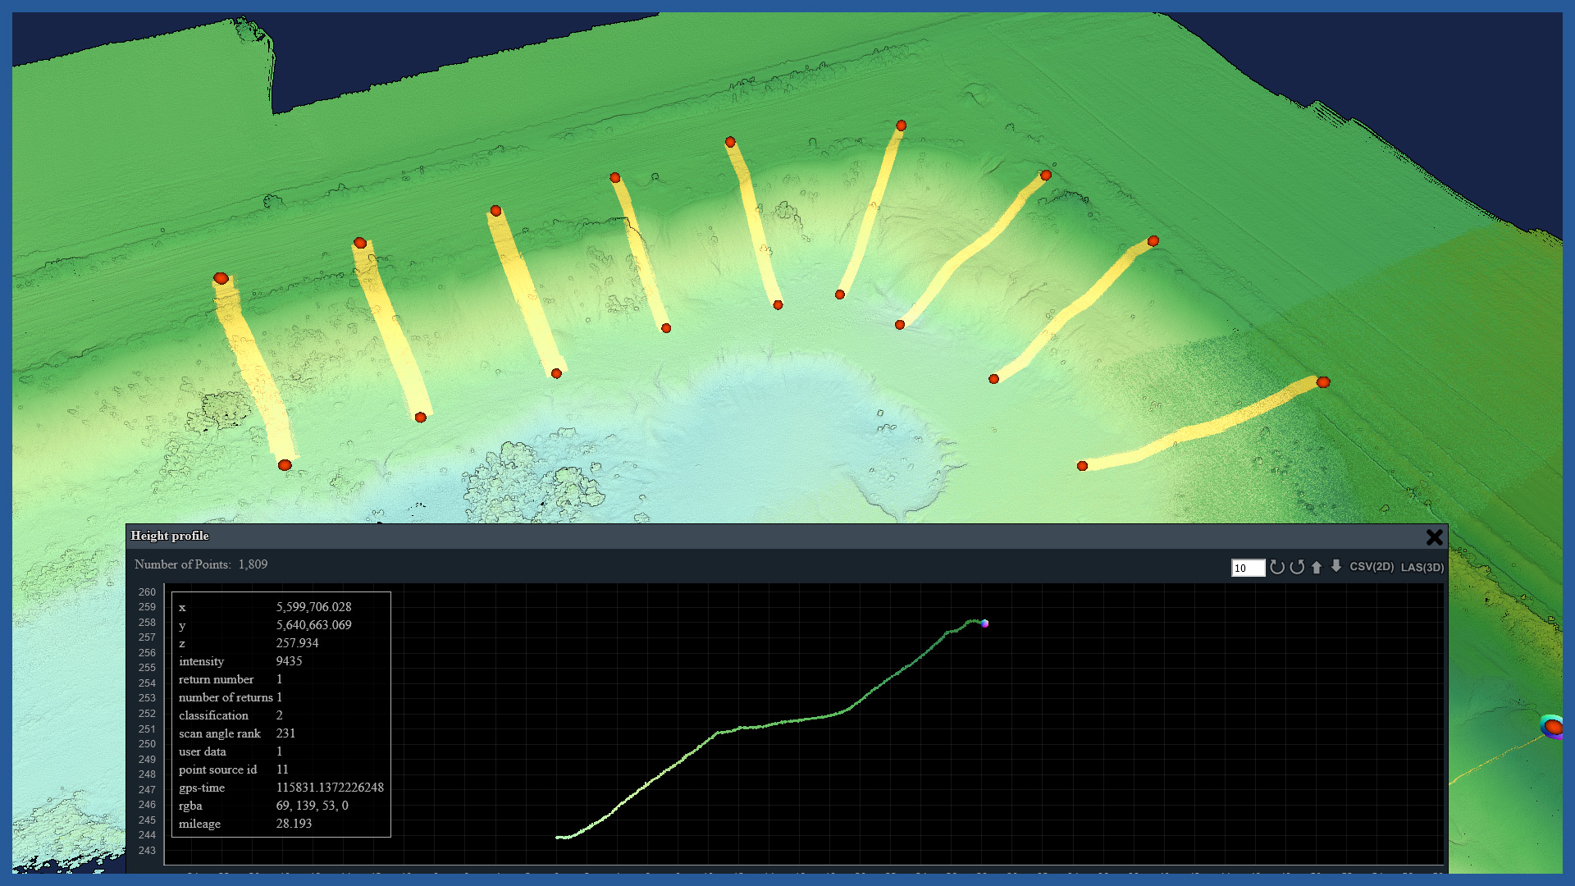The width and height of the screenshot is (1575, 886).
Task: Click the profile width input showing 10
Action: (1248, 568)
